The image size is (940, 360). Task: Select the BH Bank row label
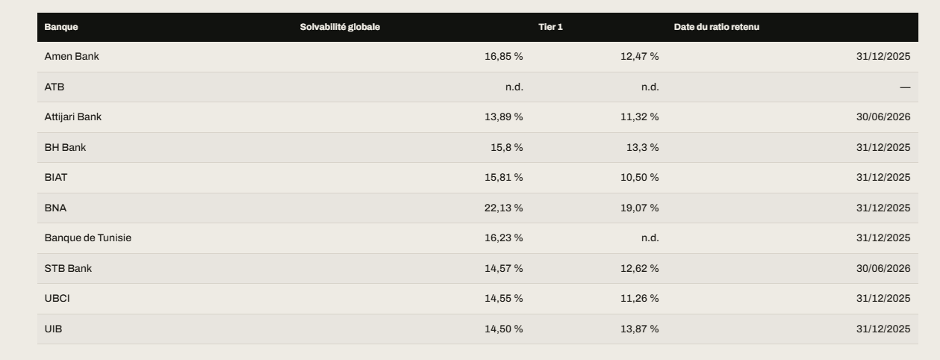click(x=65, y=148)
